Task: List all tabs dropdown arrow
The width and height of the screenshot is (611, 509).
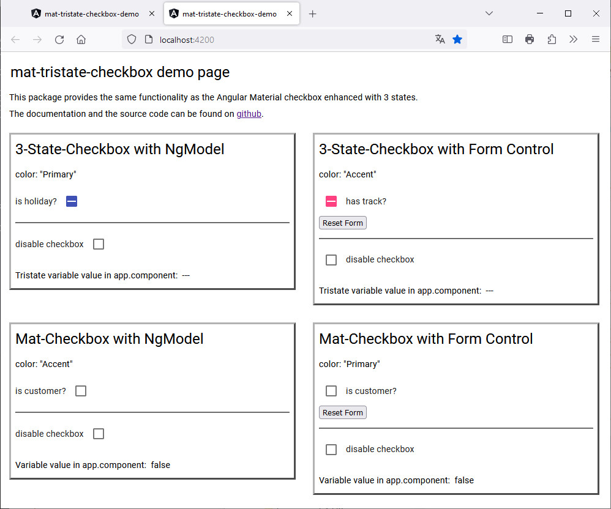Action: 489,13
